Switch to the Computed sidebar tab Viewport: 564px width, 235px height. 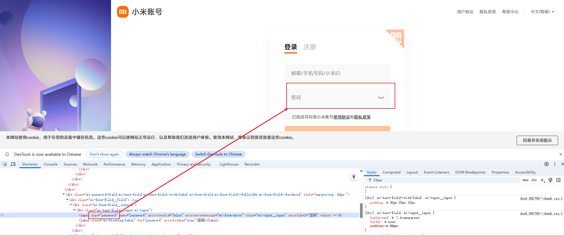391,172
